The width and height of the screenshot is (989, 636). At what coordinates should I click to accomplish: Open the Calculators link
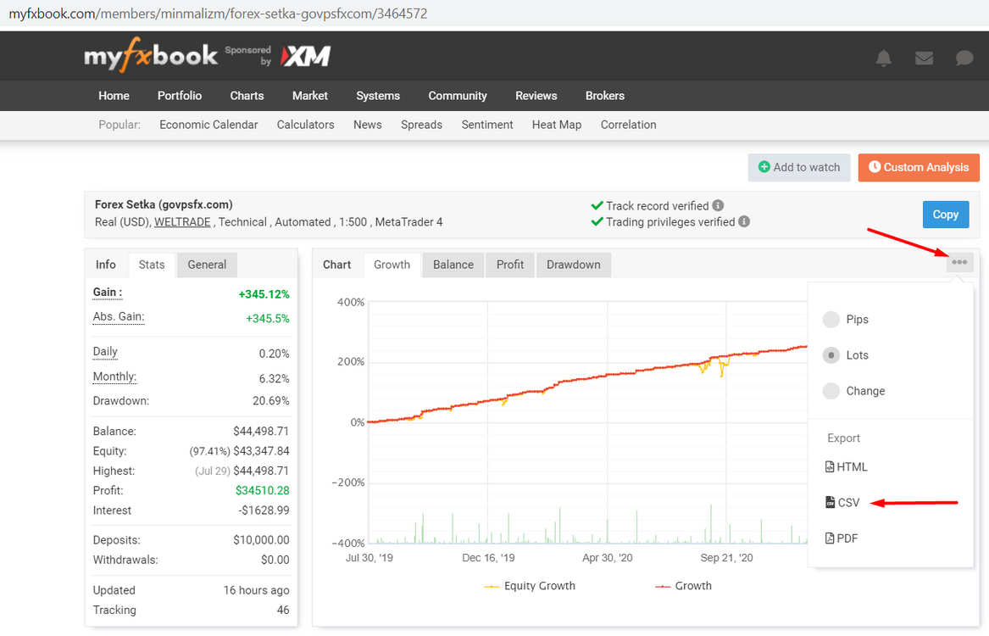[x=305, y=125]
